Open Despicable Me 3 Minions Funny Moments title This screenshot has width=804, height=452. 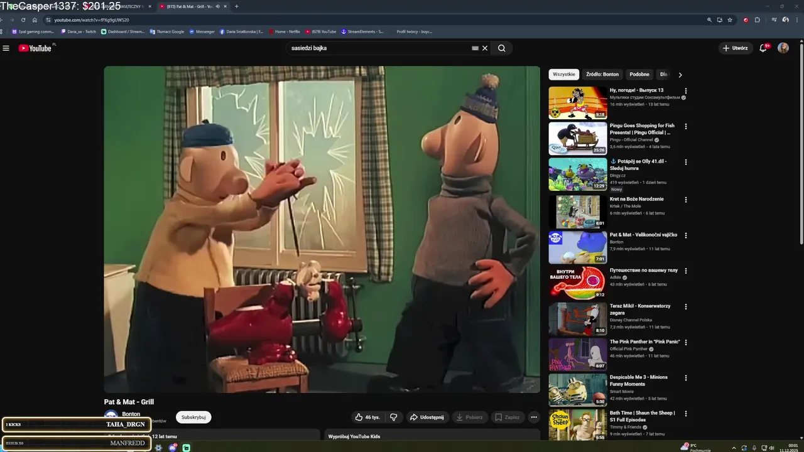(x=639, y=380)
